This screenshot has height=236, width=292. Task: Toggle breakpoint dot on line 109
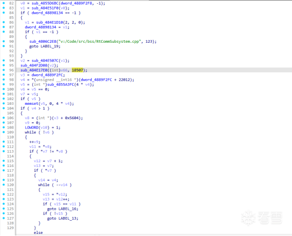tap(4, 132)
